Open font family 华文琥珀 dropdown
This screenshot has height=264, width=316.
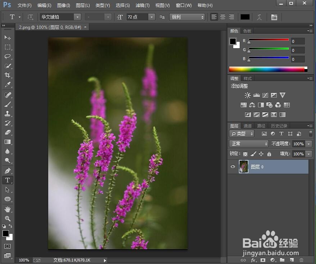pyautogui.click(x=77, y=17)
